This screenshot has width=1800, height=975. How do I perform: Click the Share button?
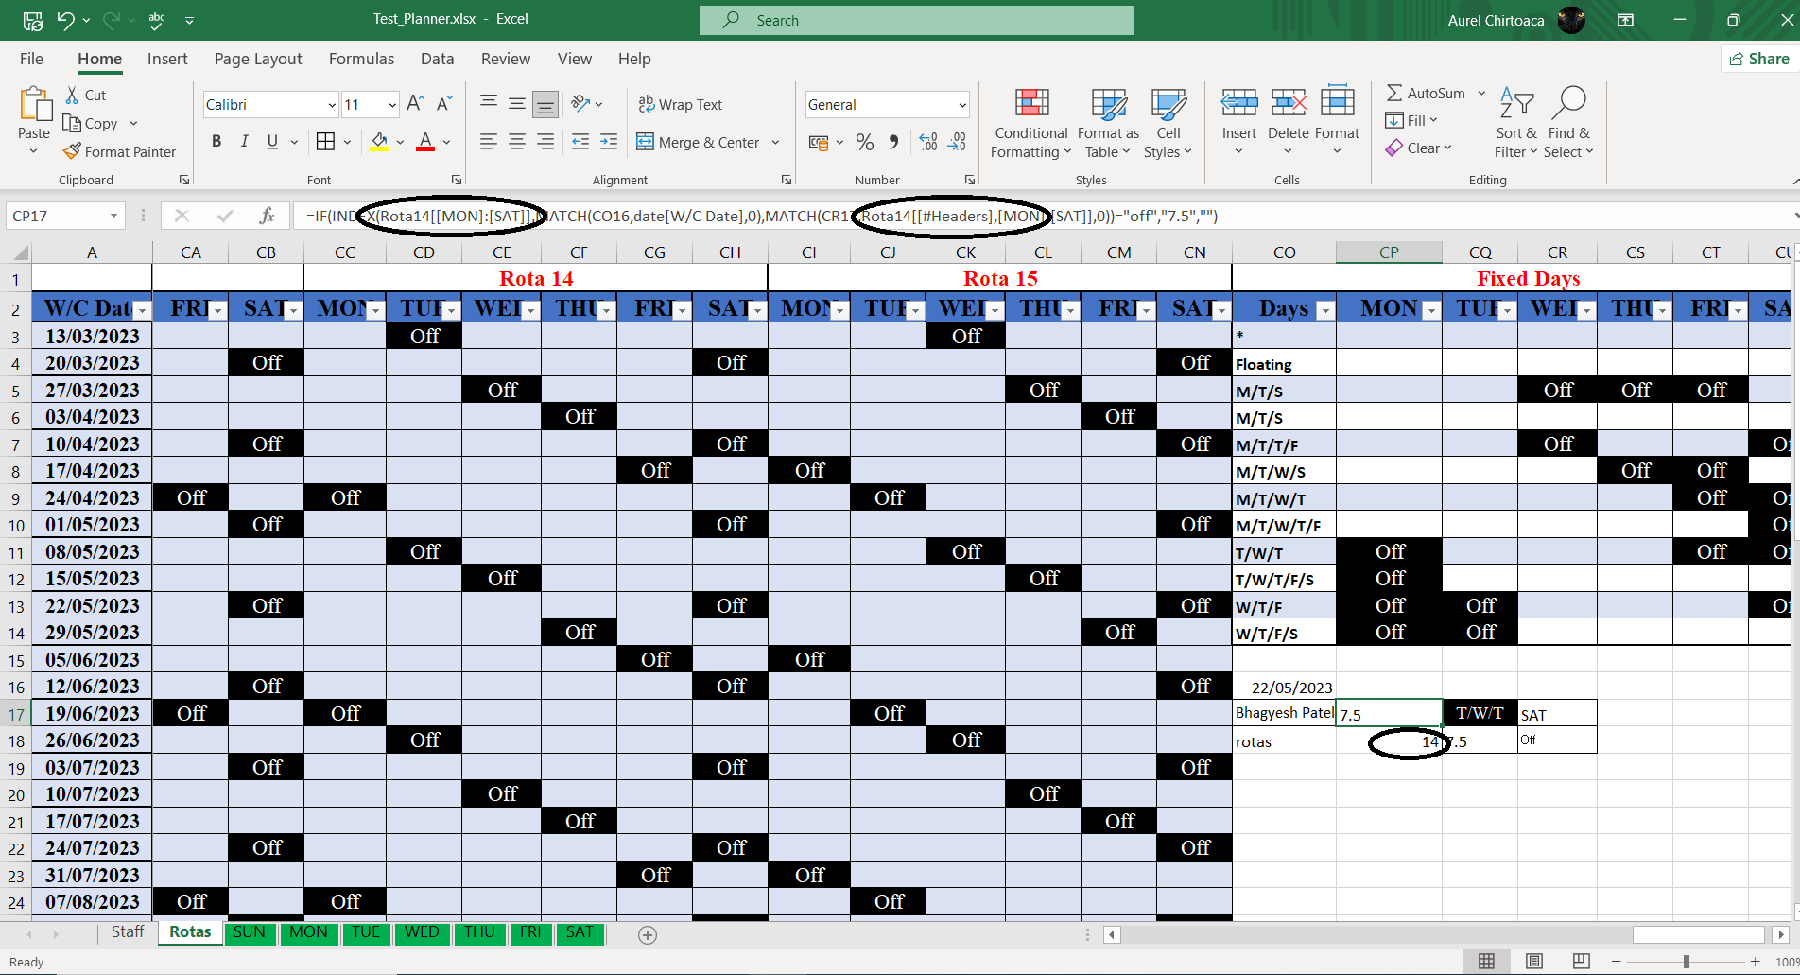pyautogui.click(x=1758, y=58)
